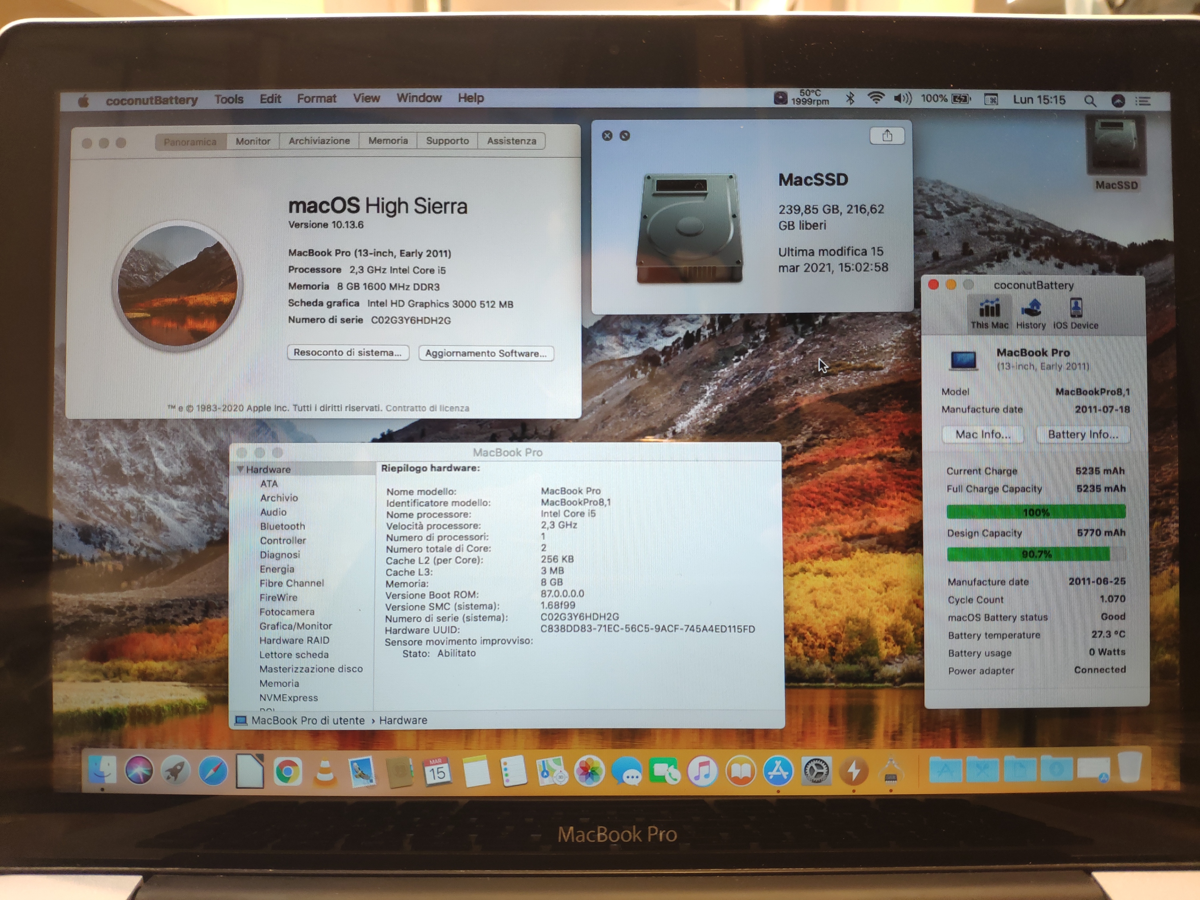Open iBooks icon in Dock
This screenshot has height=900, width=1200.
pos(740,771)
